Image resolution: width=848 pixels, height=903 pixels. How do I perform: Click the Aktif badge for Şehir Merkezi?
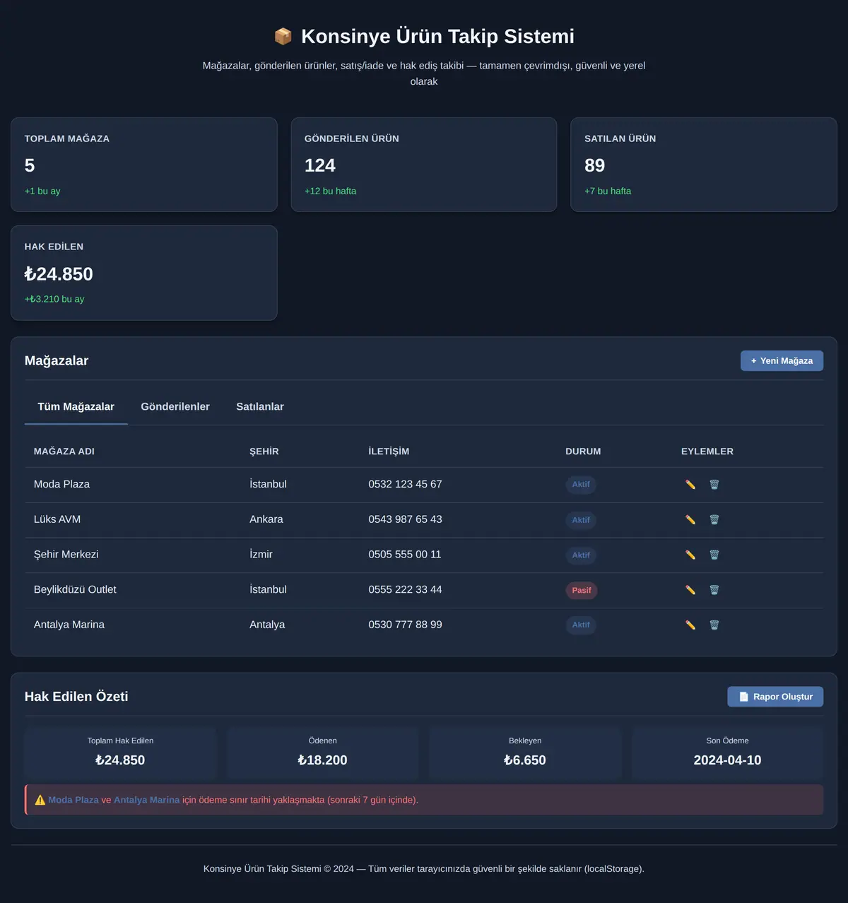[x=581, y=555]
